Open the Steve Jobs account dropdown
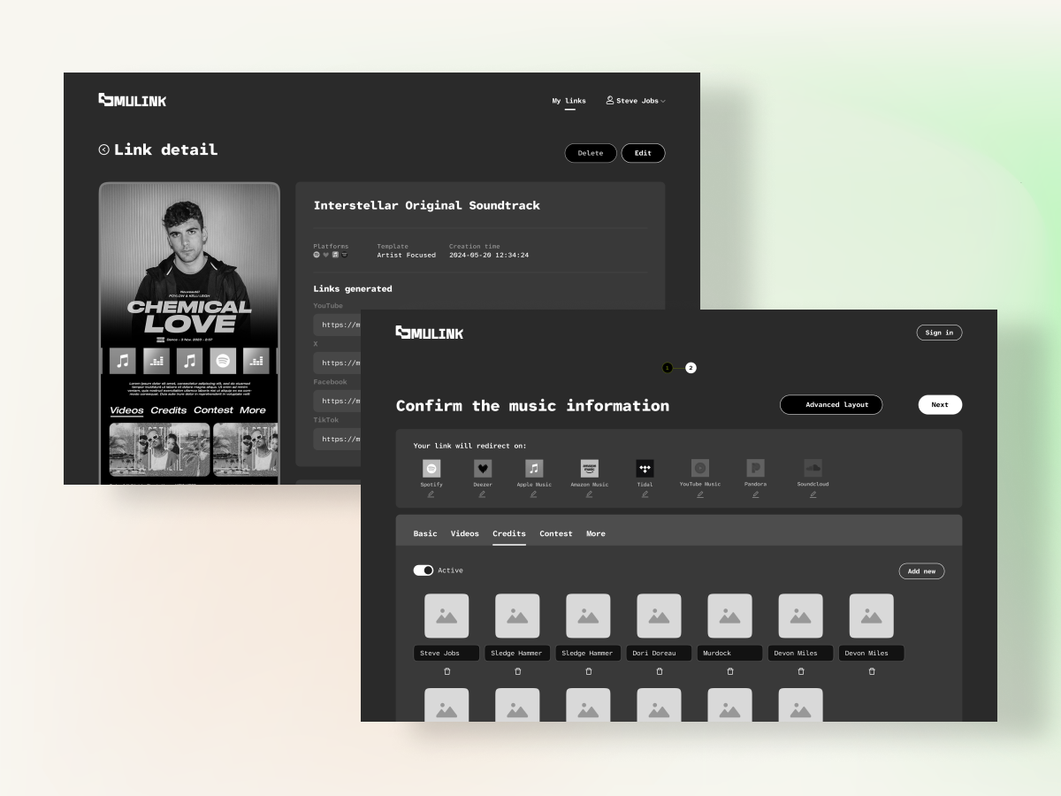The width and height of the screenshot is (1061, 796). 636,101
